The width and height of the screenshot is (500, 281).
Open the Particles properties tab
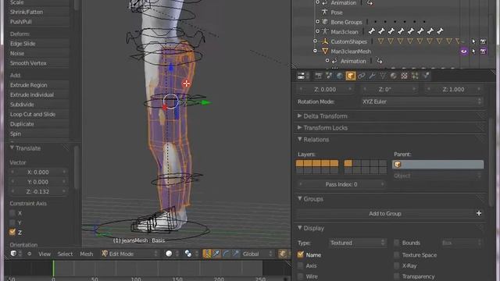pos(415,76)
